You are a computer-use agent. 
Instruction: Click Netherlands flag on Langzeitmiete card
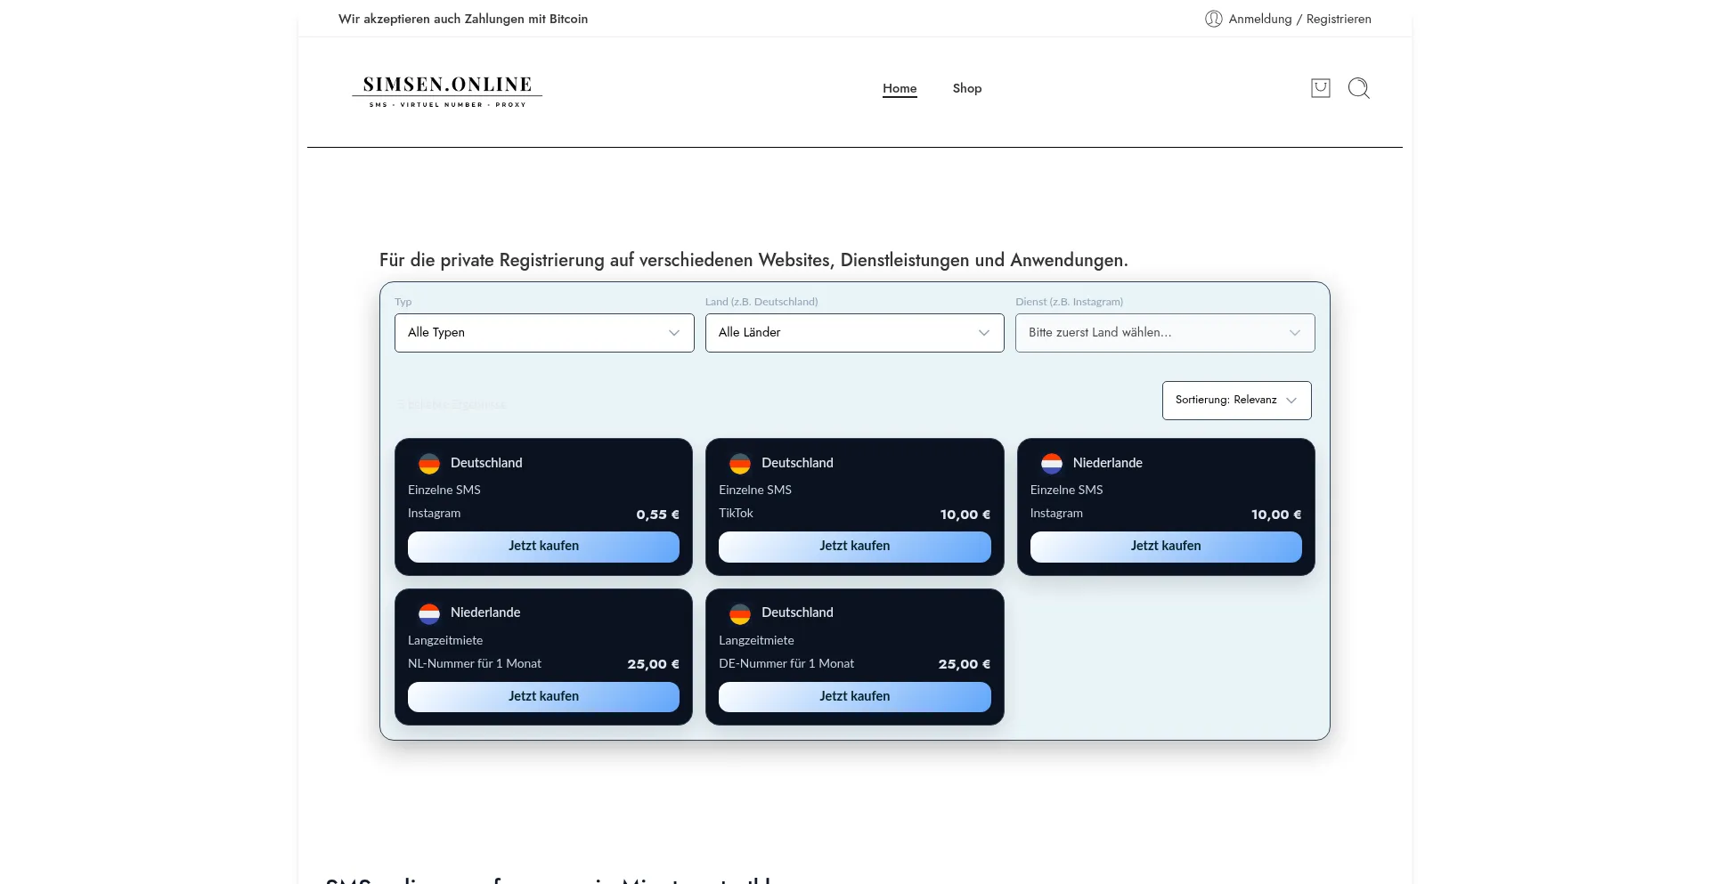click(x=429, y=613)
